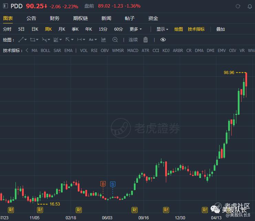Select the 周K weekly candlestick period
Screen dimensions: 255x221
48,29
